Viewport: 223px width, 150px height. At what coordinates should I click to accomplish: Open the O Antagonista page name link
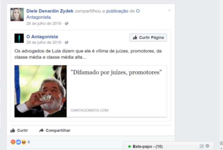42,37
